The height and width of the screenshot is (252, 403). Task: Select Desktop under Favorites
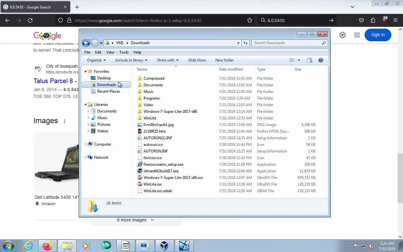(x=104, y=78)
